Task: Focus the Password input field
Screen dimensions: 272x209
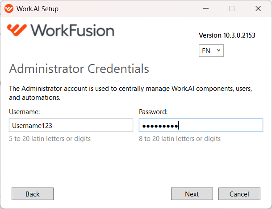Action: click(x=201, y=125)
